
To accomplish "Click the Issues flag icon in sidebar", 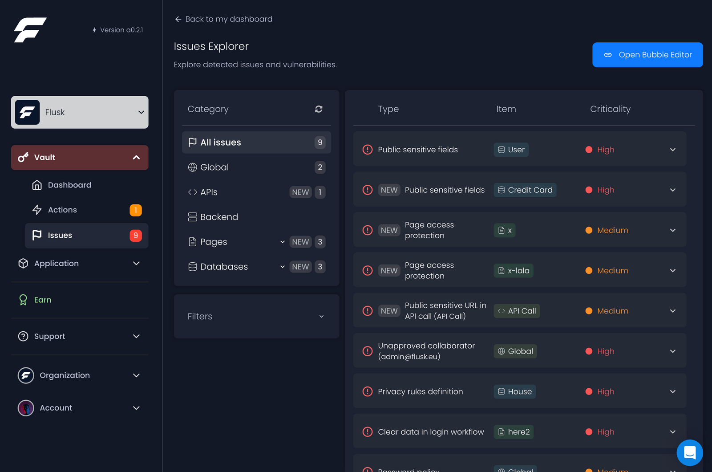I will click(x=37, y=235).
